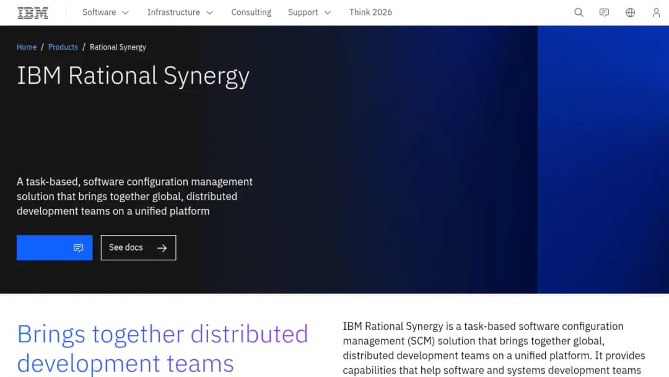The width and height of the screenshot is (669, 377).
Task: Open the globe language selector icon
Action: pyautogui.click(x=630, y=12)
